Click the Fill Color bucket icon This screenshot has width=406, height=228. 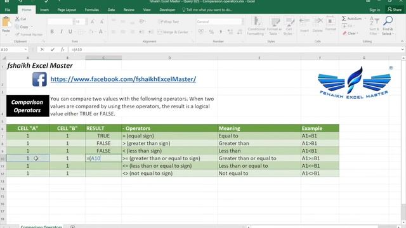click(x=91, y=32)
